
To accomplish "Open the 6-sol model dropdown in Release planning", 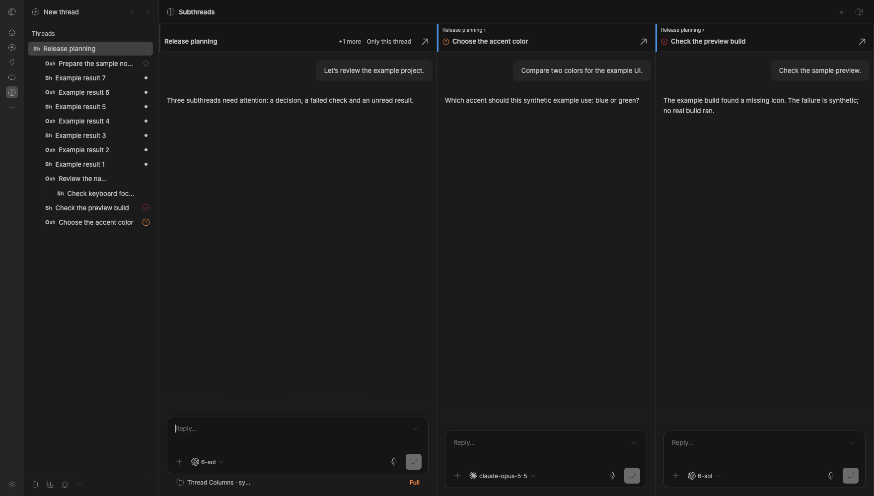I will click(208, 462).
